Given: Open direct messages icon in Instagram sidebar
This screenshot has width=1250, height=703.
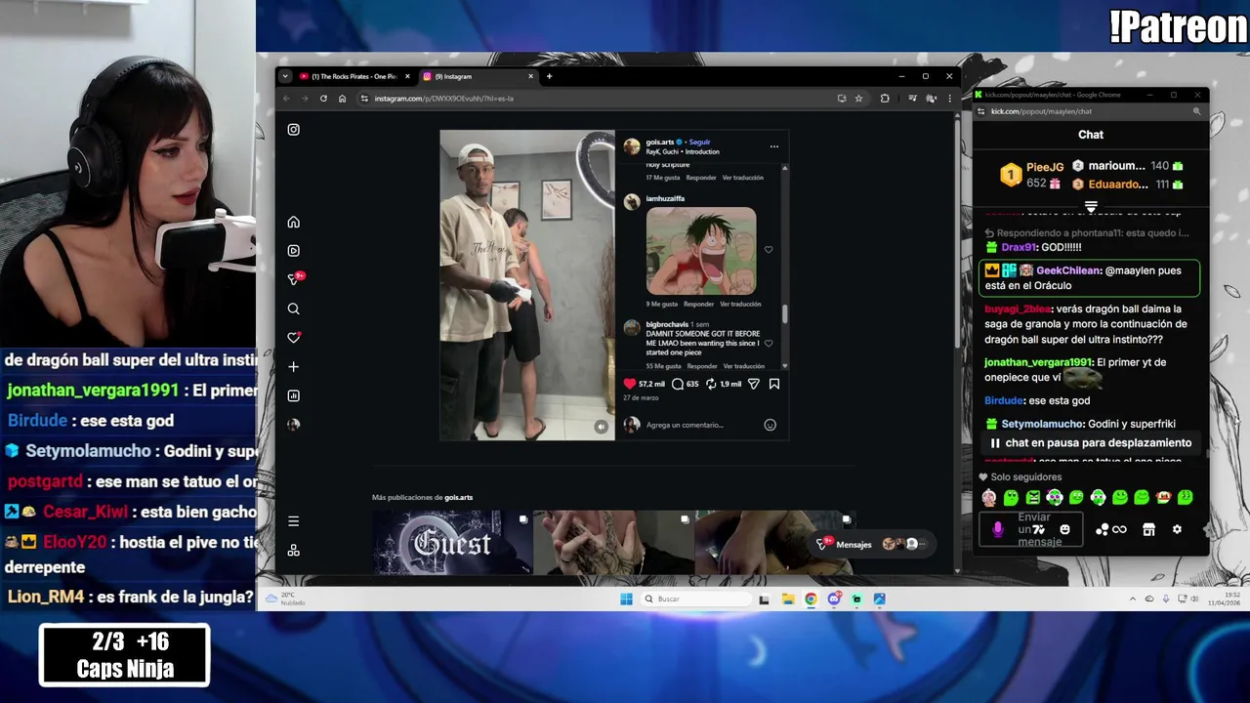Looking at the screenshot, I should pyautogui.click(x=293, y=279).
